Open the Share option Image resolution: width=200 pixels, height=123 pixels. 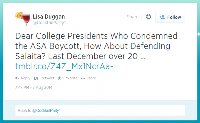(x=133, y=17)
